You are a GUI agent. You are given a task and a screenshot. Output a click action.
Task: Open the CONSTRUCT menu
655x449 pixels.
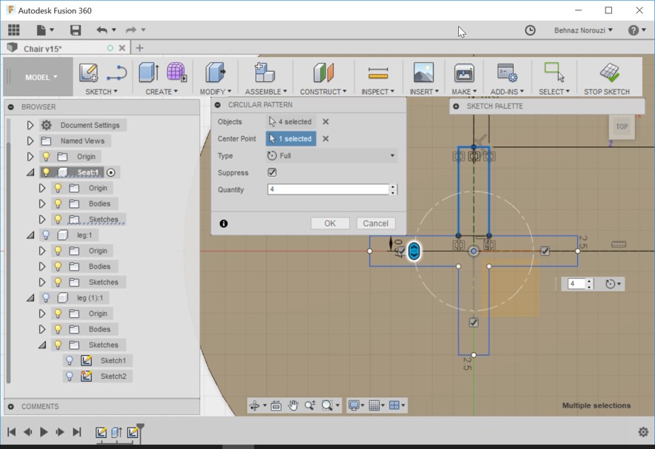click(323, 92)
